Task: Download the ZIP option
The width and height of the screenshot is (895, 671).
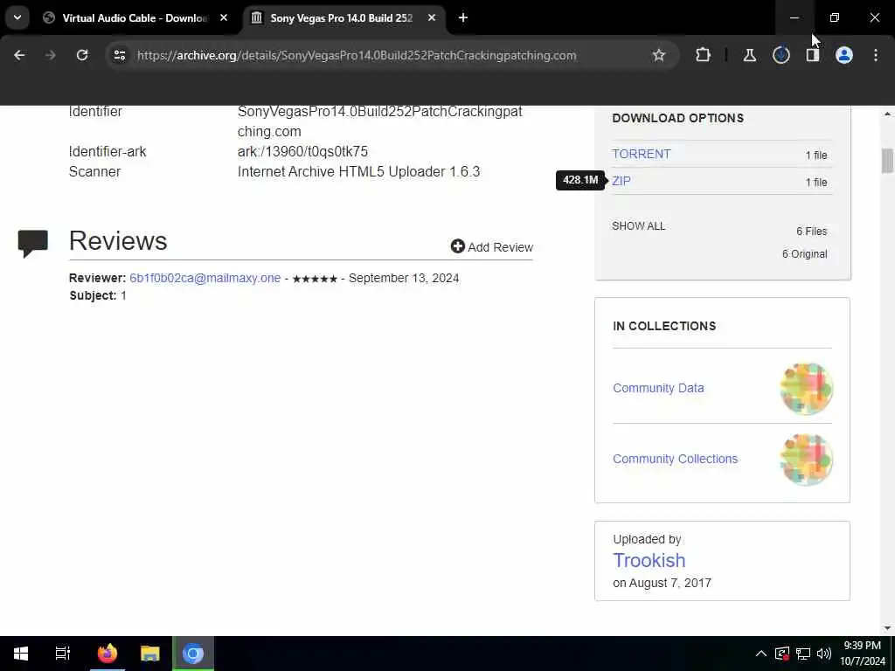Action: [x=621, y=181]
